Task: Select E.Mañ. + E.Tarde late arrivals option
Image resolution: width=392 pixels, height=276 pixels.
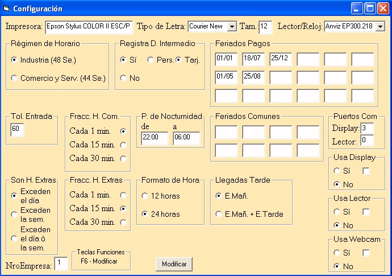Action: pyautogui.click(x=219, y=215)
